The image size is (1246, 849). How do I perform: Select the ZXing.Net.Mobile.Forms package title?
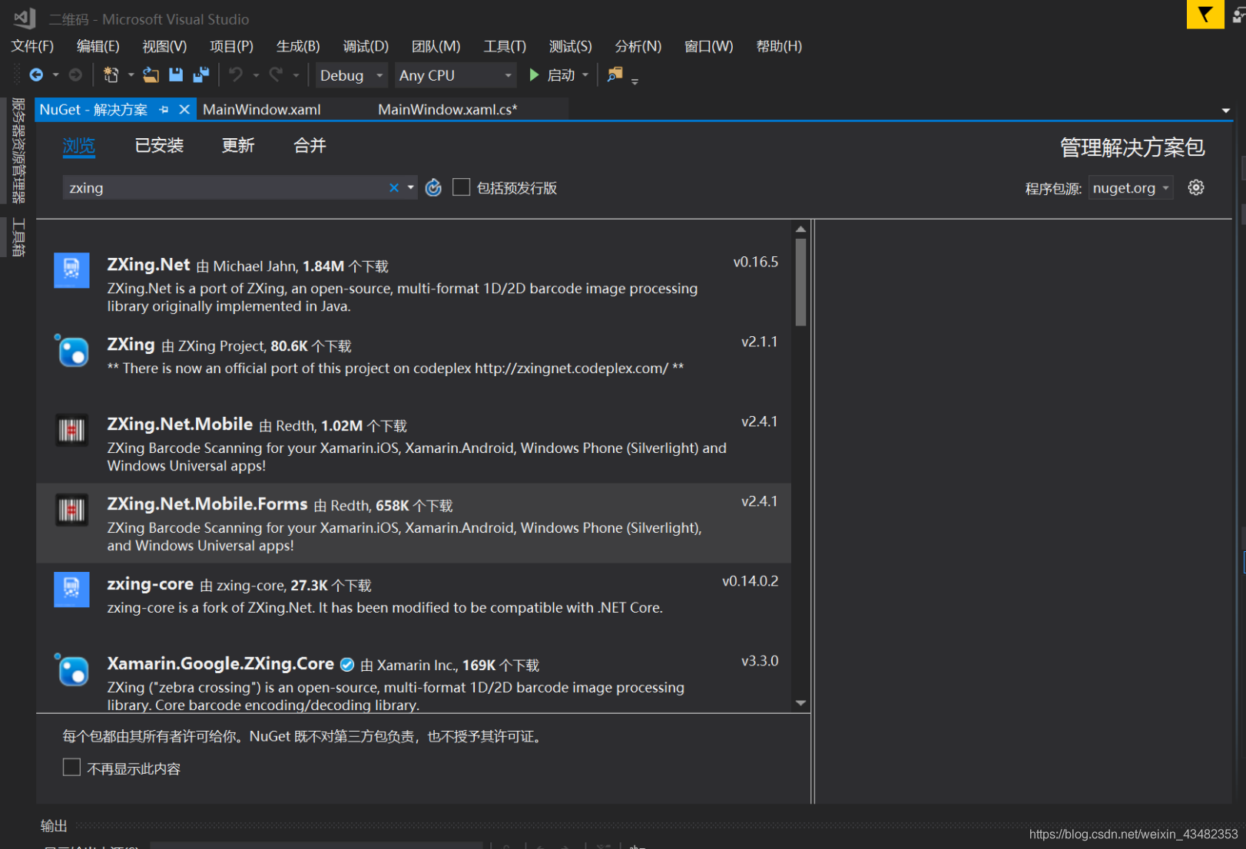[207, 504]
